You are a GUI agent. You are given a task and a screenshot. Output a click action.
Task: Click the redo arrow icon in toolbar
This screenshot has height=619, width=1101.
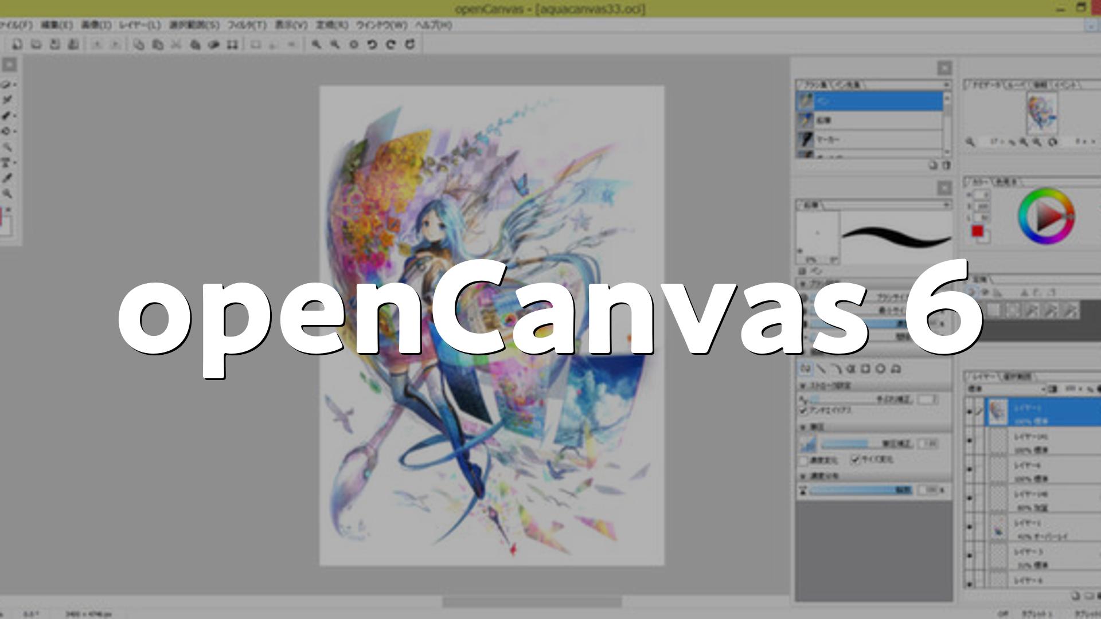391,44
